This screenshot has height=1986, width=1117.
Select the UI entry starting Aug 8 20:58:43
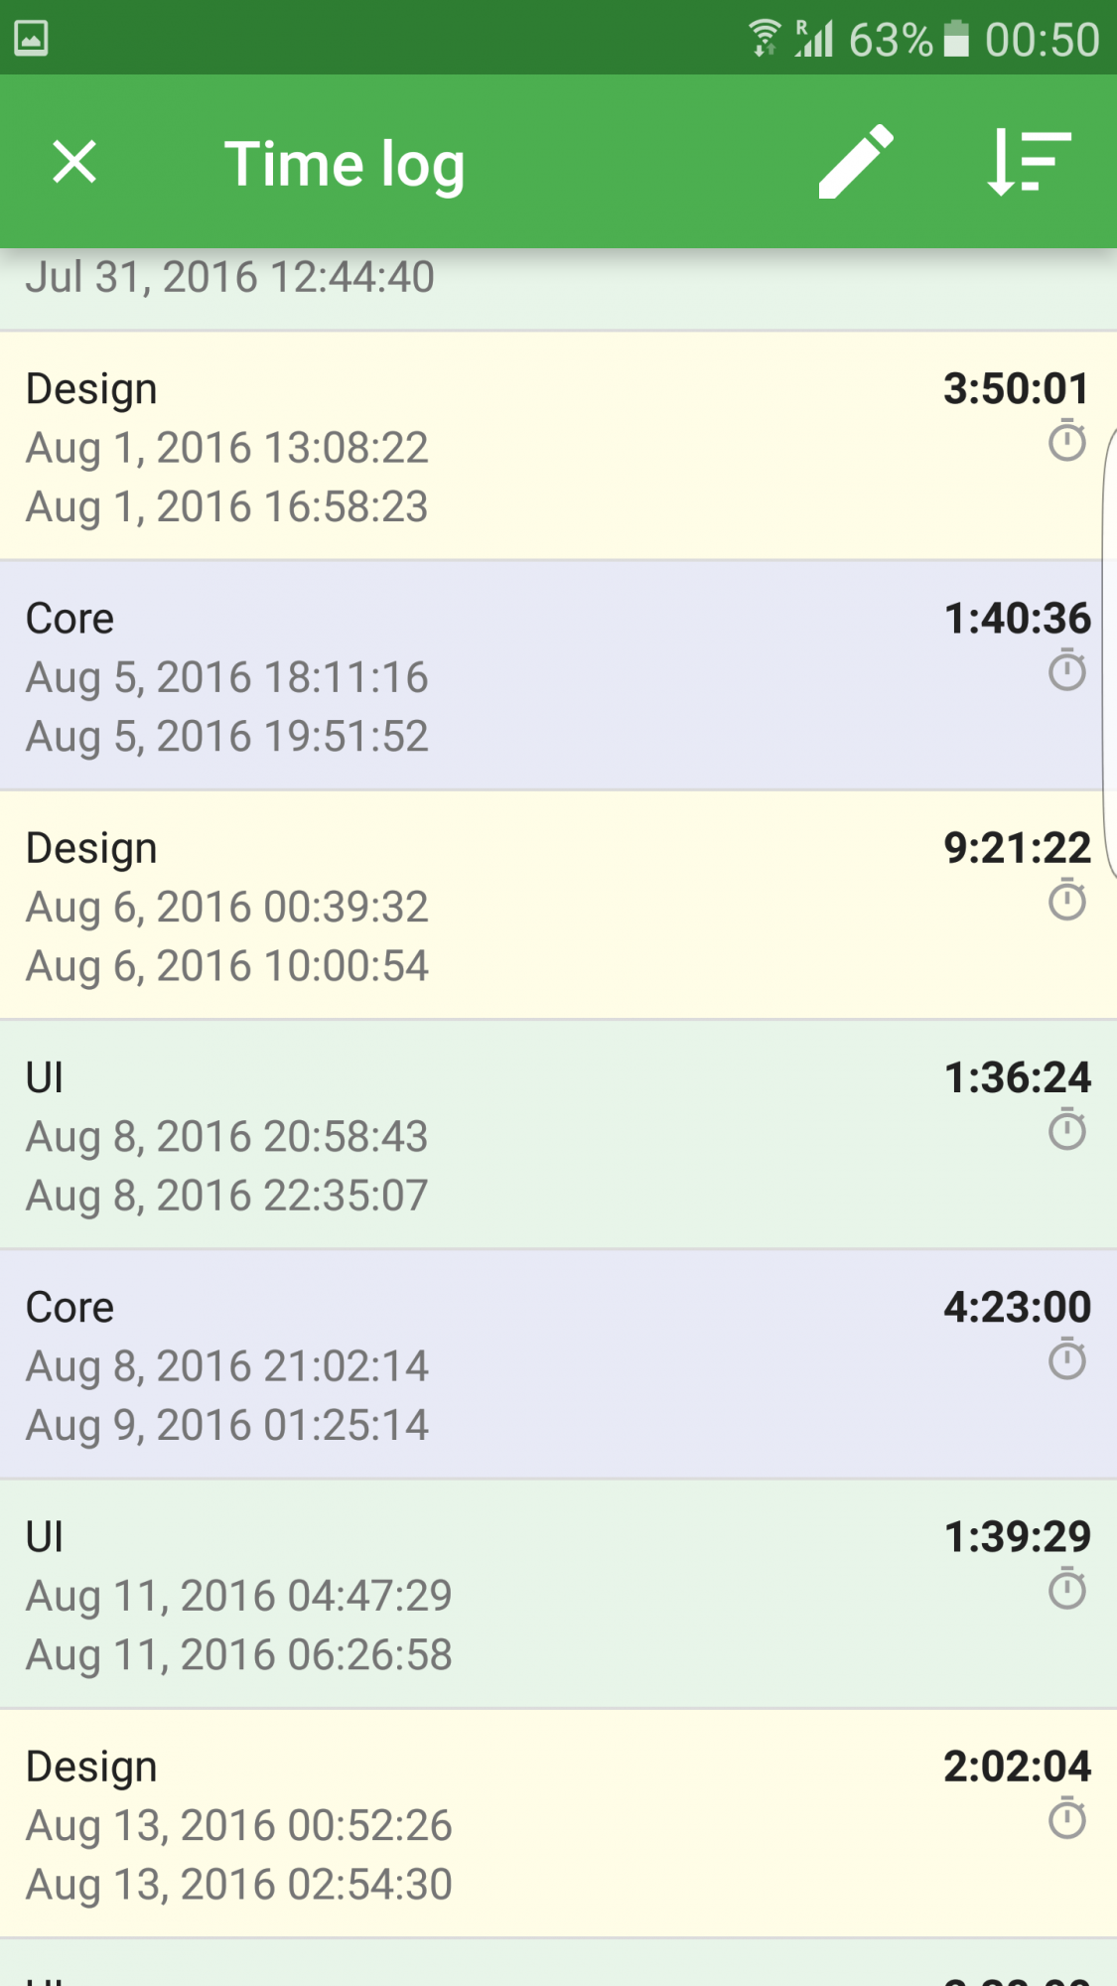tap(558, 1135)
